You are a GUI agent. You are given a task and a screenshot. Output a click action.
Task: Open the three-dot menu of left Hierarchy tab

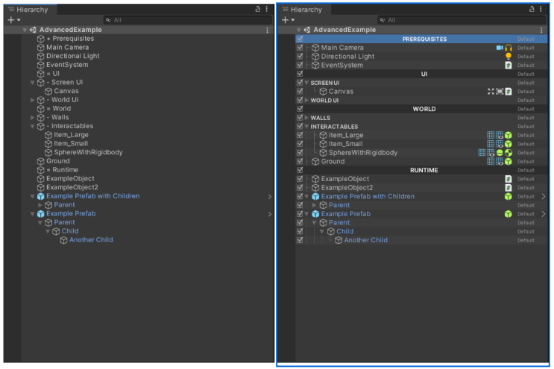pos(267,9)
